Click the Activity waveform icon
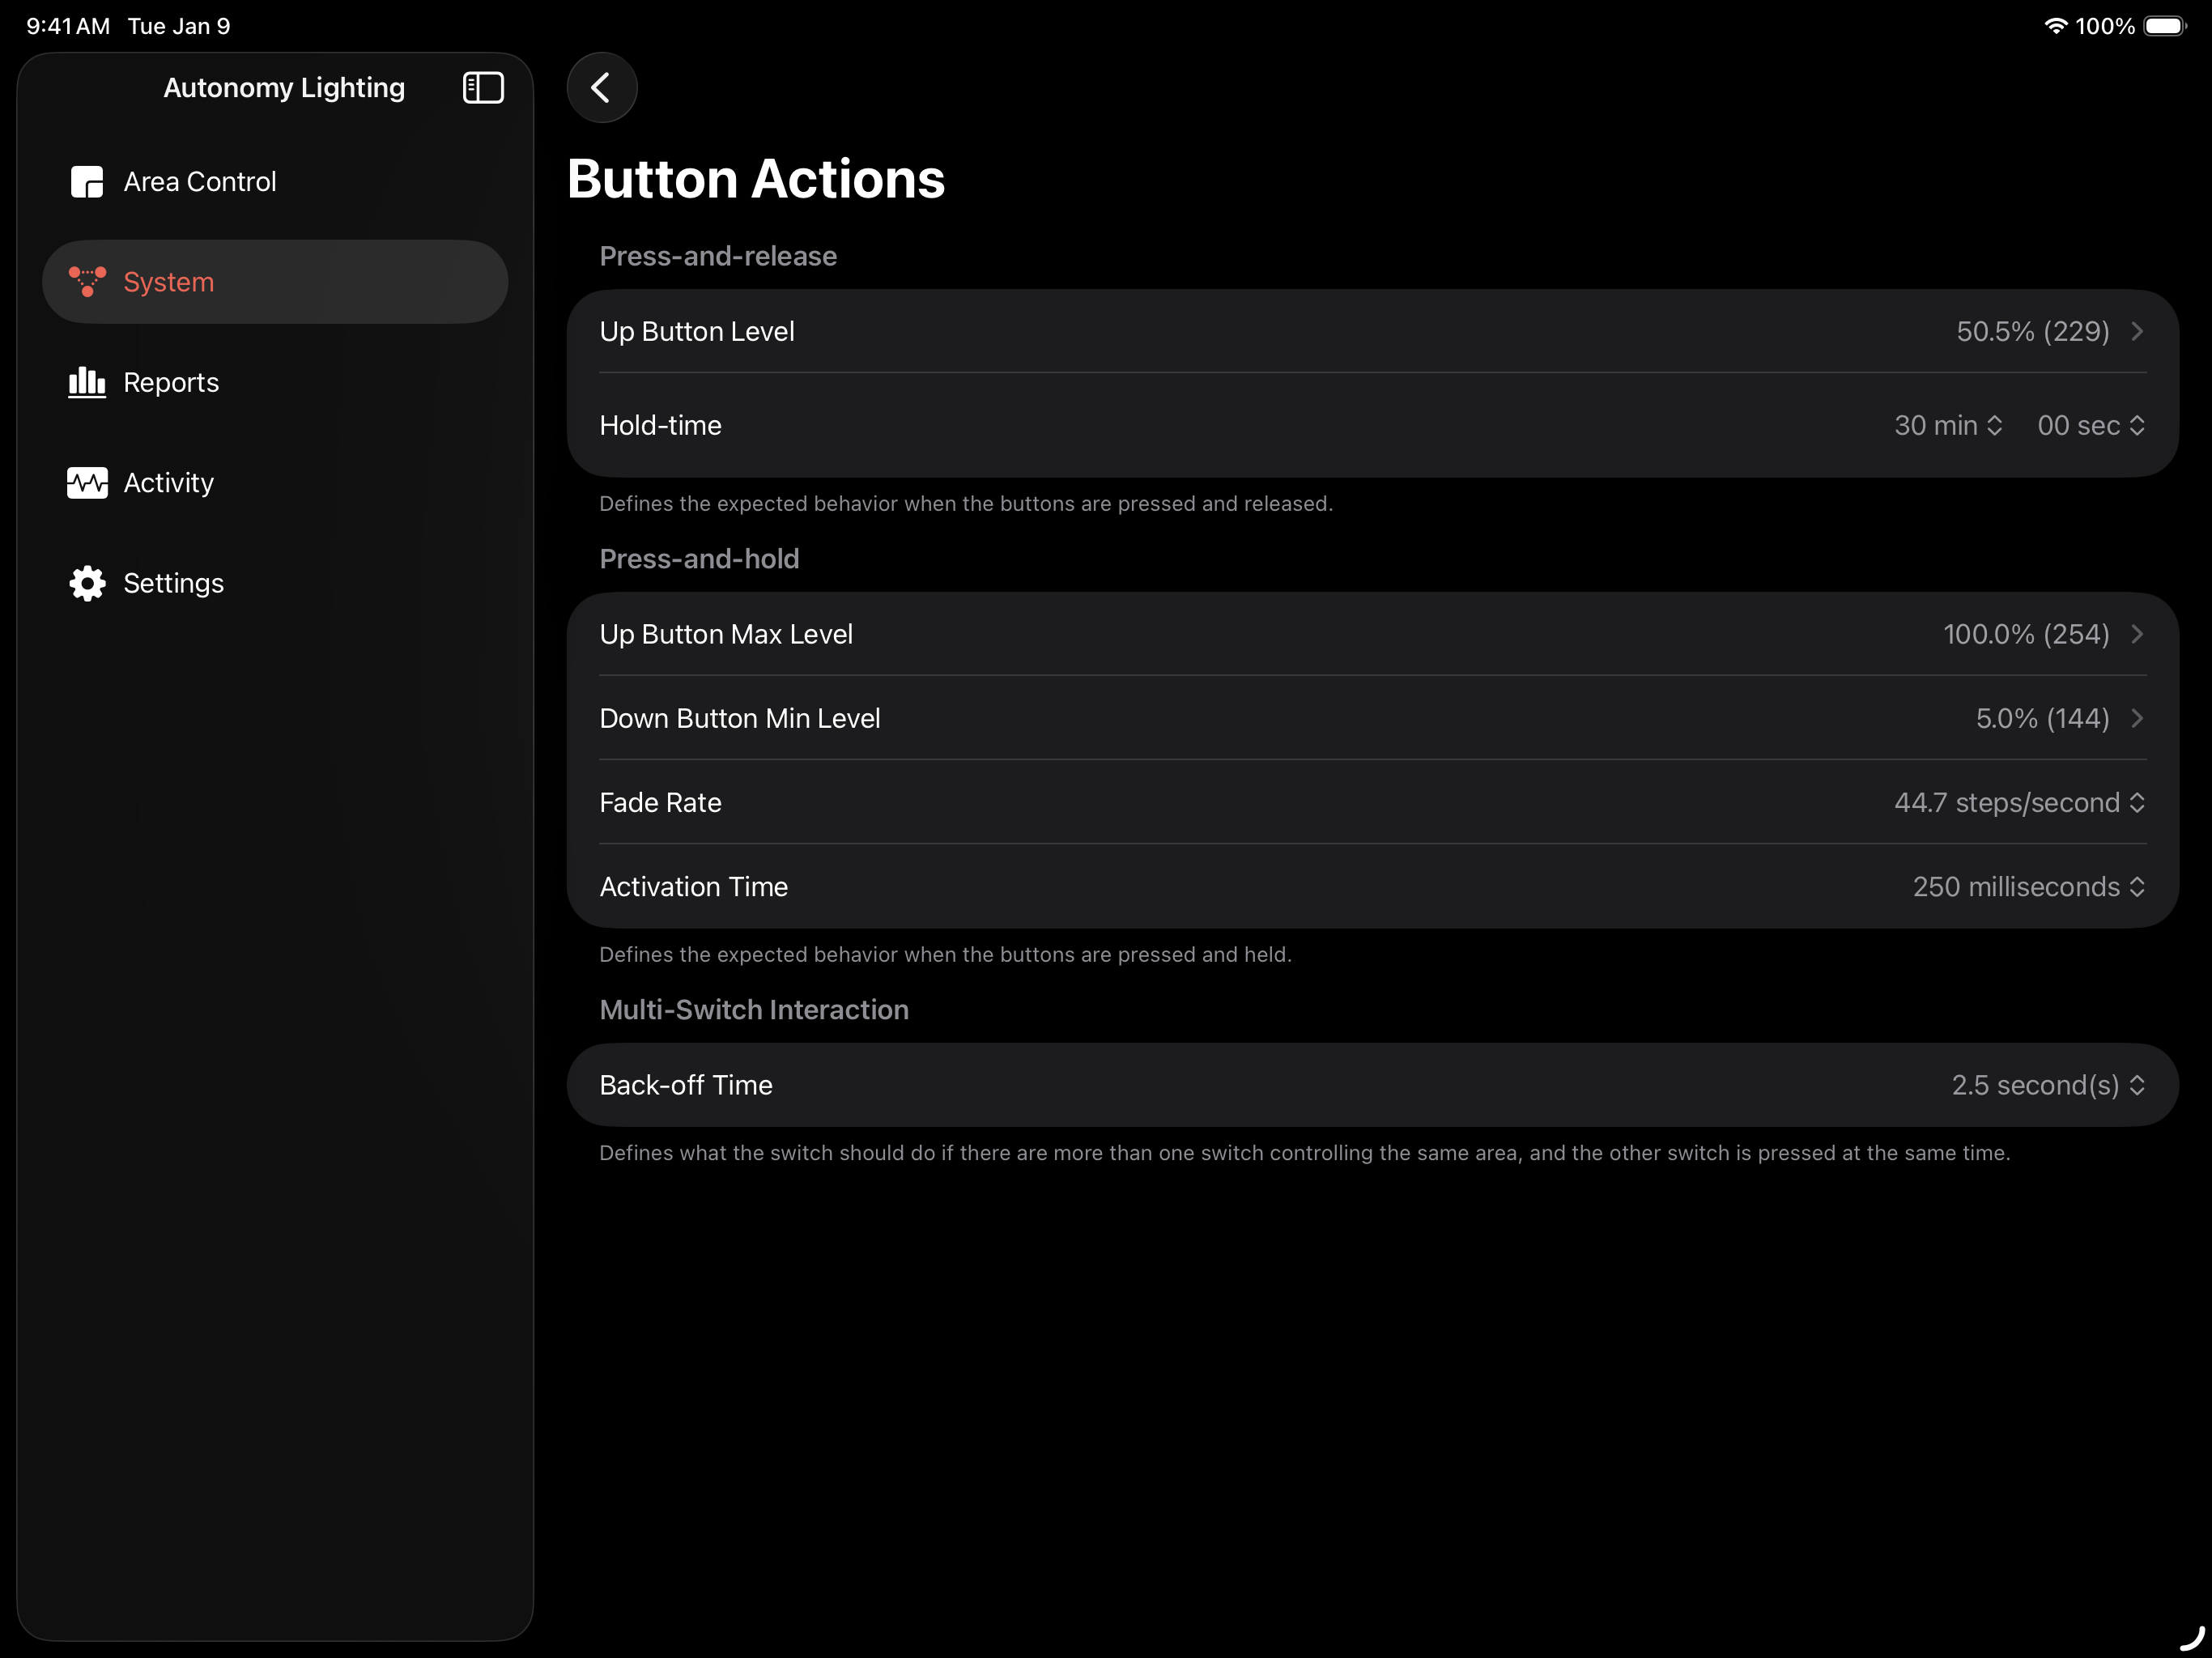 click(87, 483)
